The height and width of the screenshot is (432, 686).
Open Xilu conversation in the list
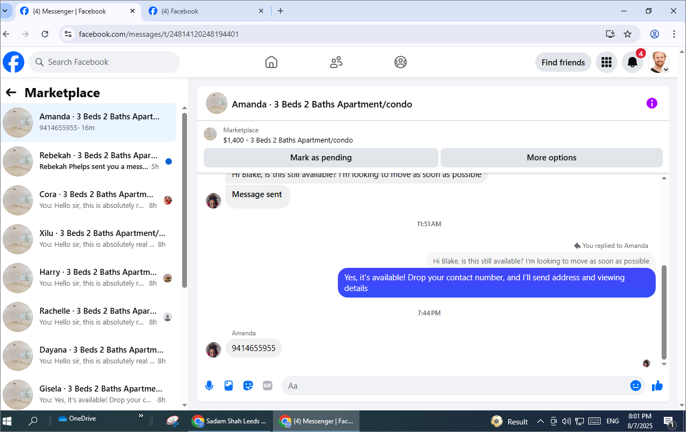(x=89, y=239)
